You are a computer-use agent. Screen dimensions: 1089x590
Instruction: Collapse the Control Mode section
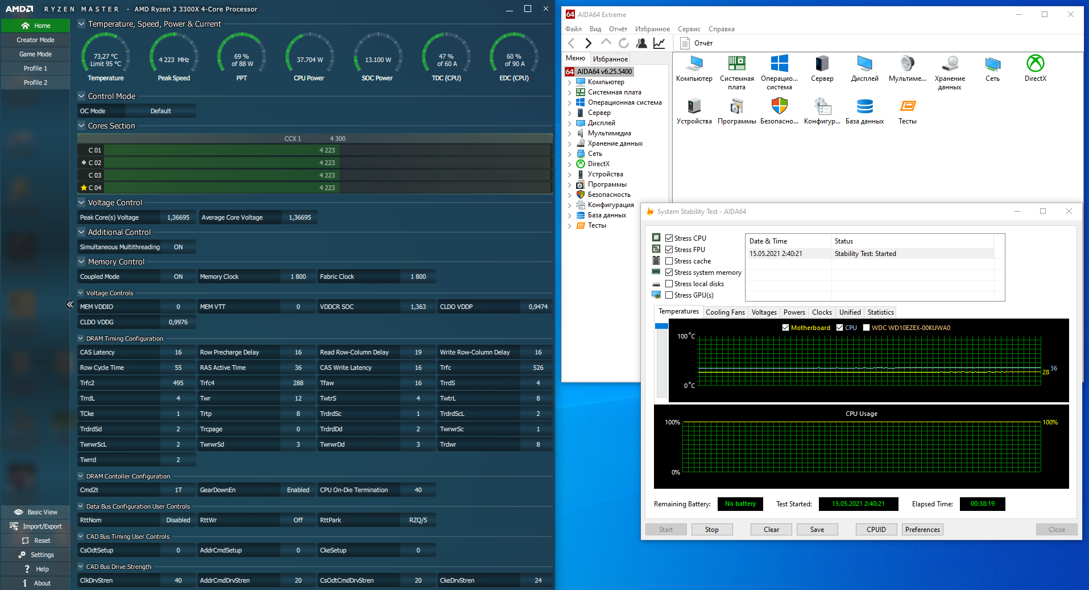[81, 96]
